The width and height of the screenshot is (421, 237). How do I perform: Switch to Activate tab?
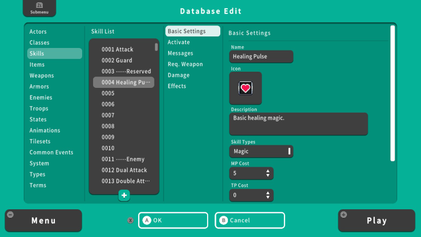[x=193, y=42]
